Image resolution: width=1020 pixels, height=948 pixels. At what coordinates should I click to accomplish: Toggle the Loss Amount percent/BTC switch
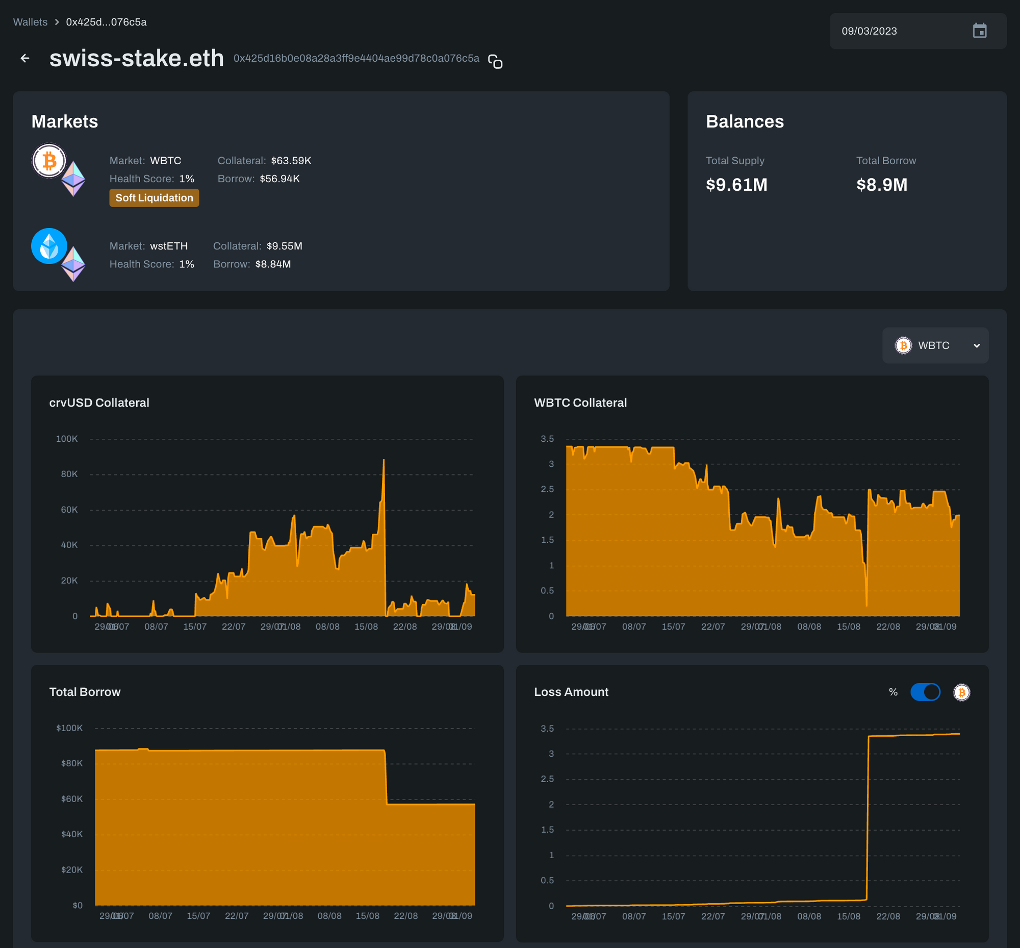tap(925, 692)
